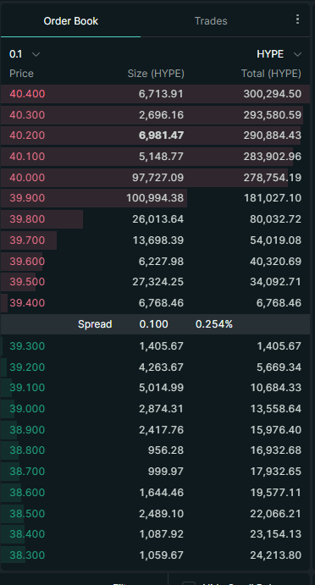
Task: Click the 13,698.39 size value
Action: (x=157, y=240)
